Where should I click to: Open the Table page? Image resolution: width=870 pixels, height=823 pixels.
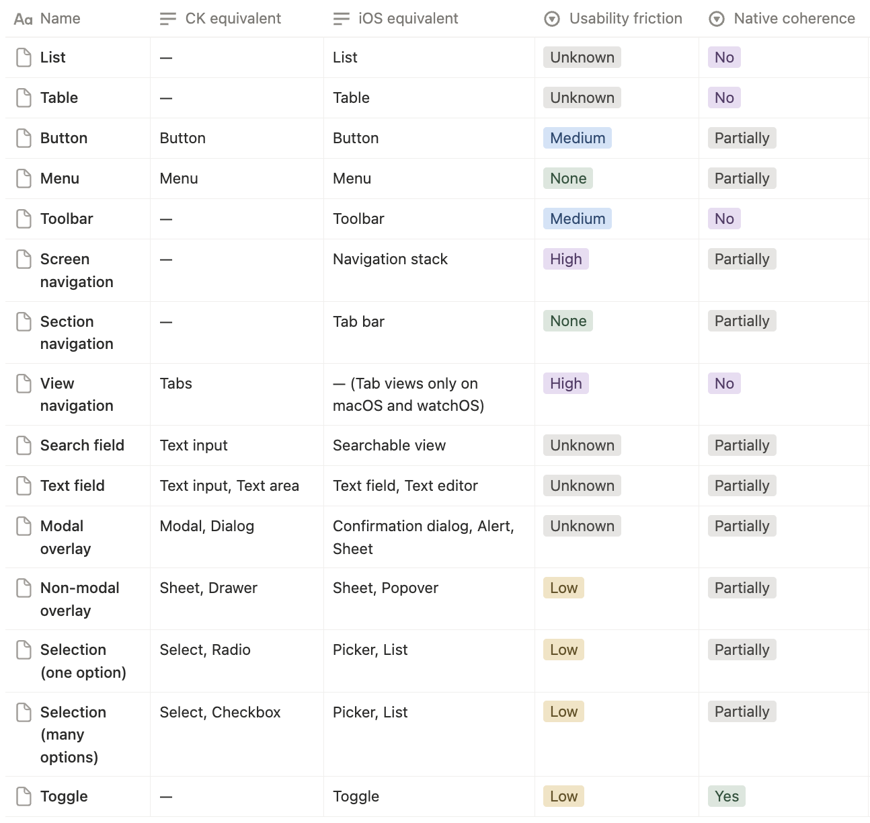pyautogui.click(x=58, y=97)
